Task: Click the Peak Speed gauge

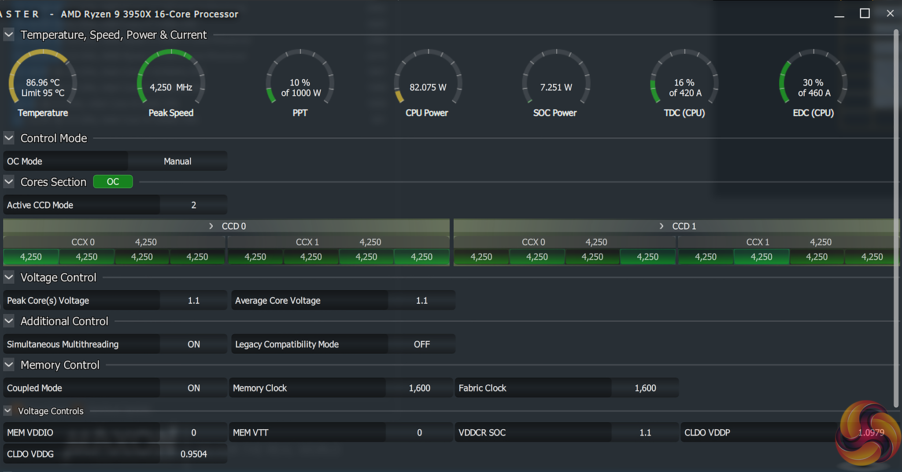Action: [x=171, y=79]
